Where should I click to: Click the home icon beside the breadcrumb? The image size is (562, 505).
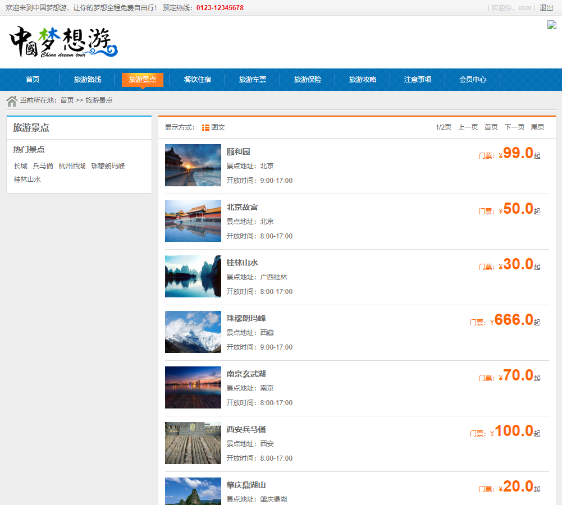click(x=12, y=101)
